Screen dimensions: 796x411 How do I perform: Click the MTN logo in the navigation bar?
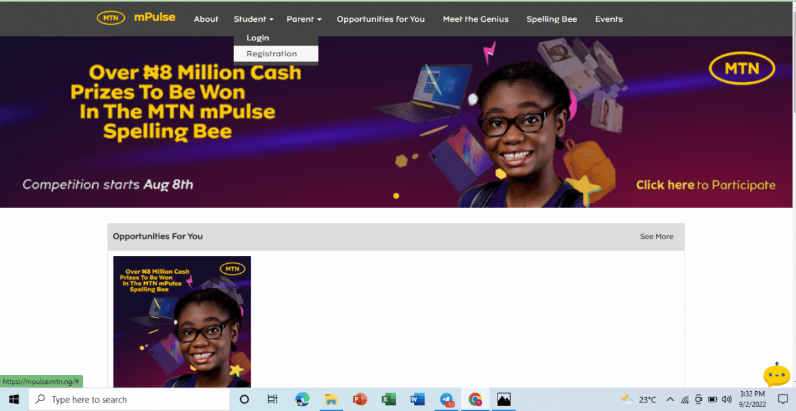(x=110, y=18)
